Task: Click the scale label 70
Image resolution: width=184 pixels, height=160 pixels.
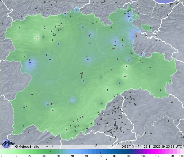Action: click(x=101, y=156)
